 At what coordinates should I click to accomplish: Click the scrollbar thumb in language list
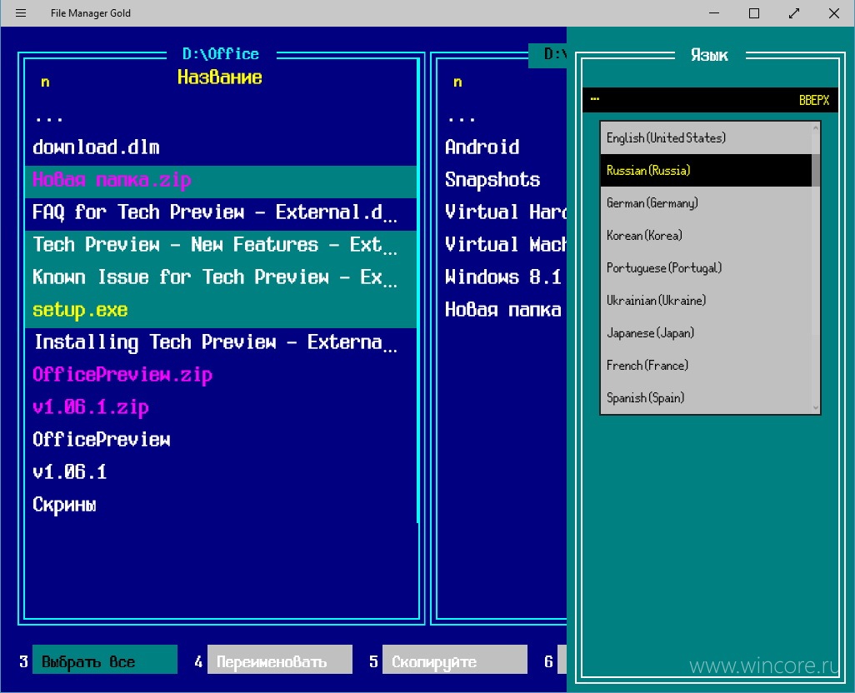[x=816, y=171]
